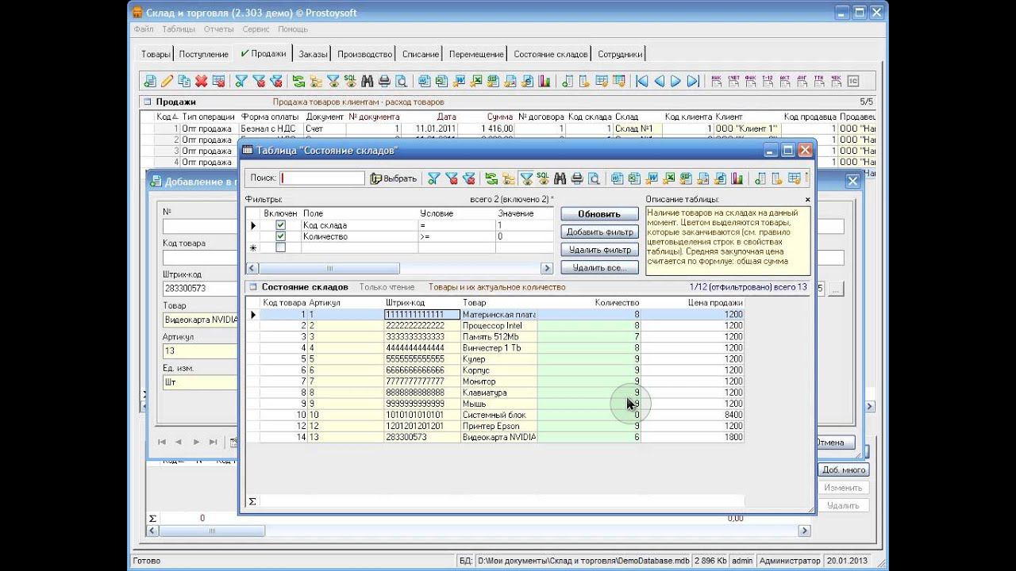
Task: Click the bar chart icon in Состояние складов toolbar
Action: [x=737, y=178]
